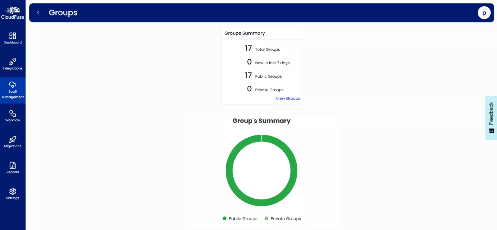Screen dimensions: 497x230
Task: Click the CloudFuze logo
Action: click(12, 13)
